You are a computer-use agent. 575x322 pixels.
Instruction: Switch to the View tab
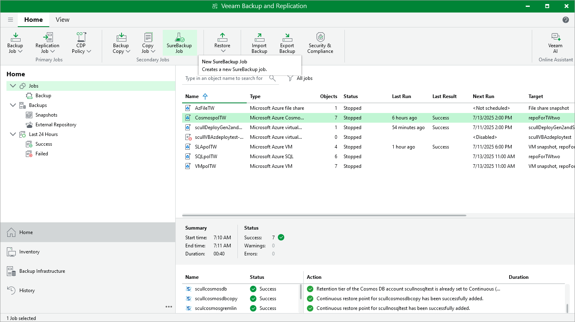coord(62,20)
